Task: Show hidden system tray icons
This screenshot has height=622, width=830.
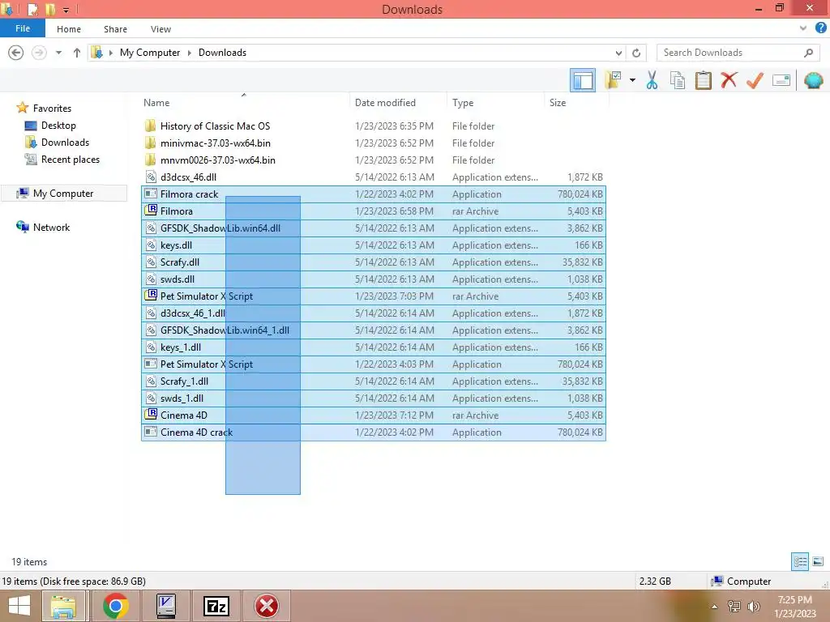Action: click(715, 606)
